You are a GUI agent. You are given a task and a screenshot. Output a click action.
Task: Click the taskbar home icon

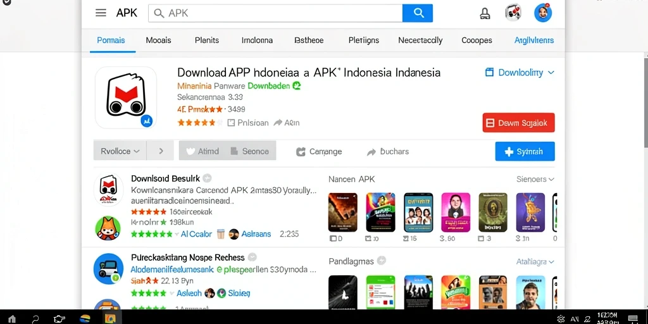coord(12,319)
